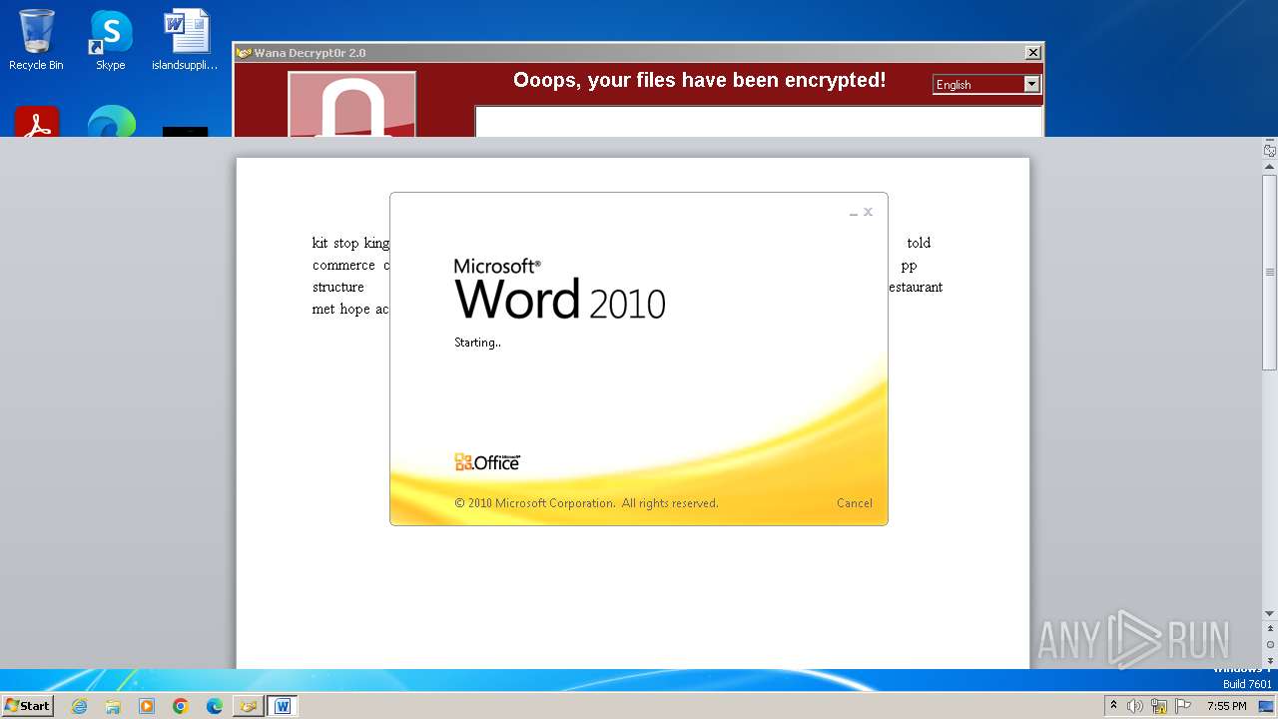Open the volume speaker tray icon
The image size is (1278, 719).
(x=1135, y=706)
